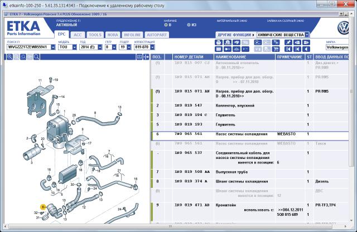Click the arrow-dash icon beside the bridge icon

[245, 49]
